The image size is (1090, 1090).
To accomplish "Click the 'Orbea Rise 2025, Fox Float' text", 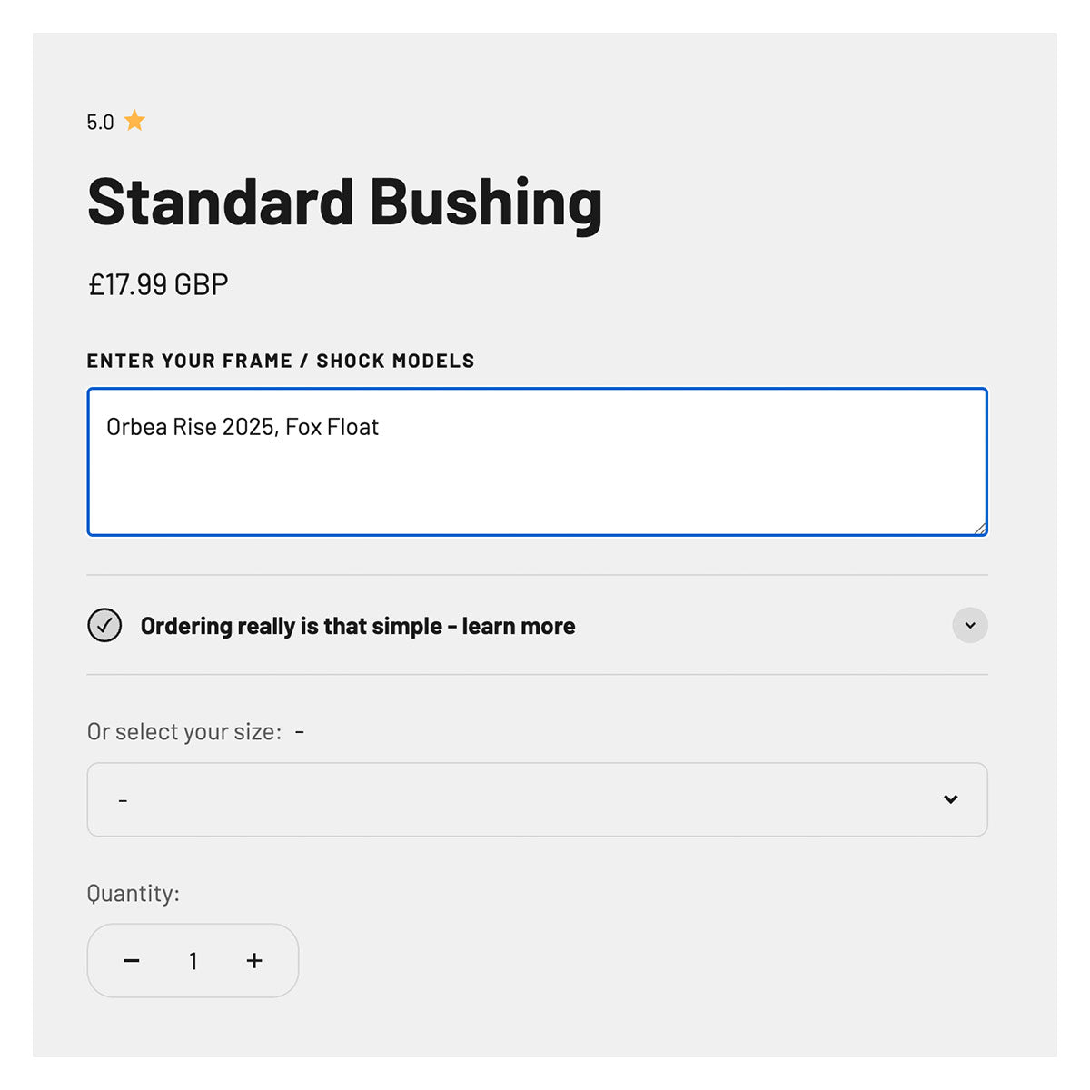I will [243, 427].
